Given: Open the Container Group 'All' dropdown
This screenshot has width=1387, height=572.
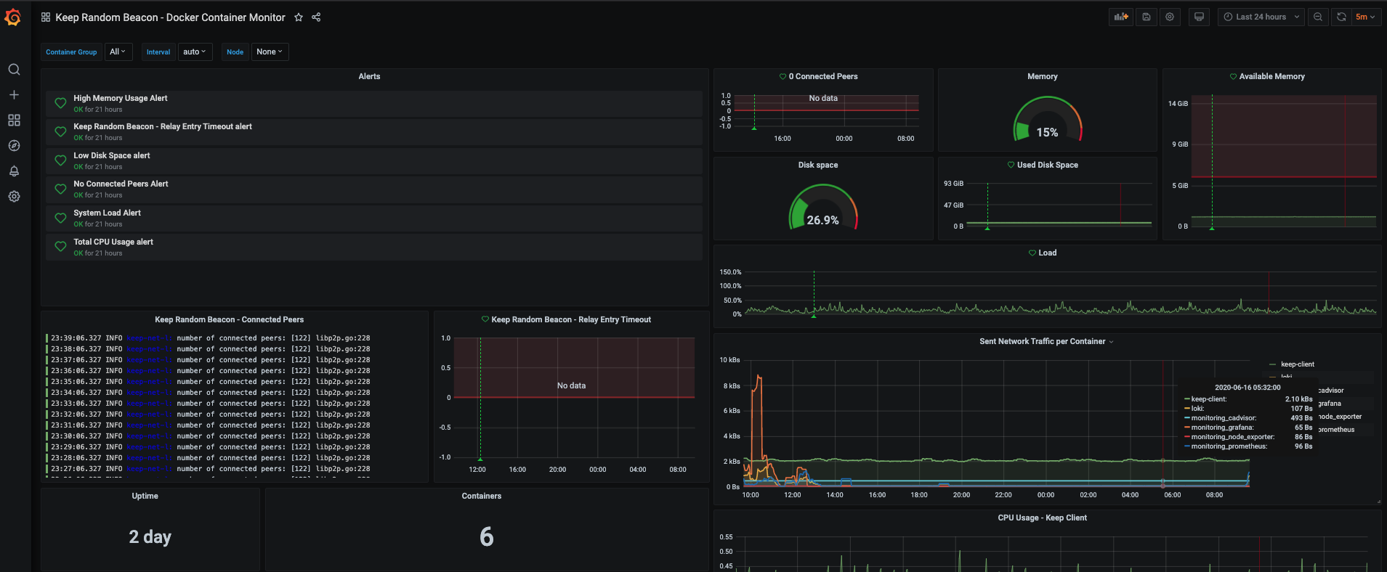Looking at the screenshot, I should (118, 52).
